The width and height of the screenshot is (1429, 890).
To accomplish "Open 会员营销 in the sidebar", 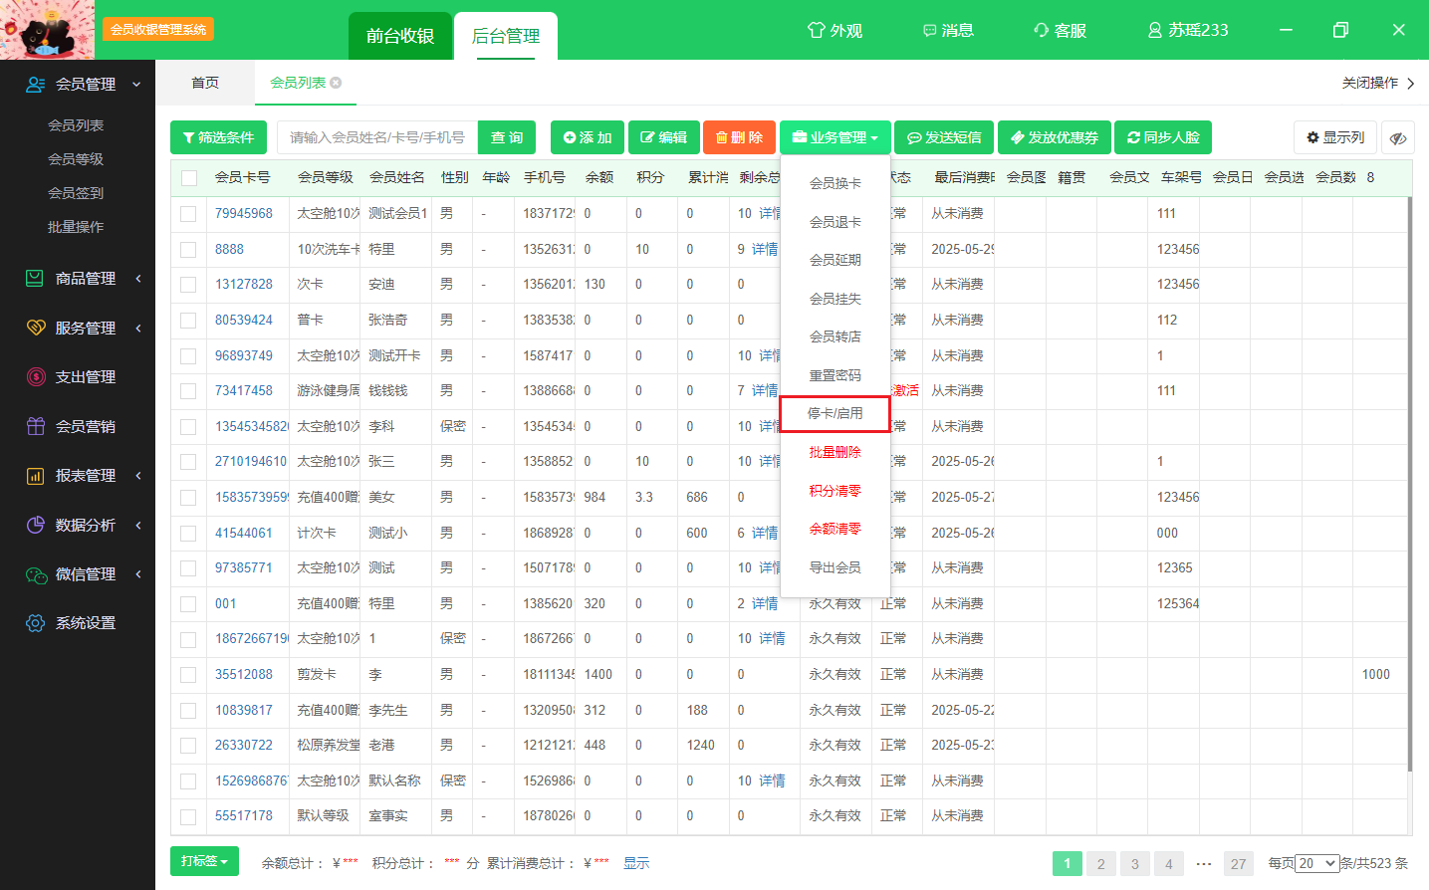I will point(85,426).
